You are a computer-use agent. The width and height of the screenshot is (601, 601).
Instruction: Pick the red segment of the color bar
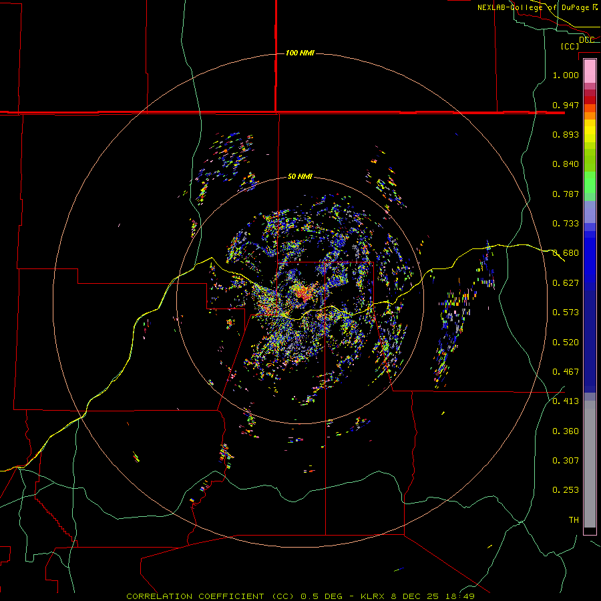pos(590,100)
